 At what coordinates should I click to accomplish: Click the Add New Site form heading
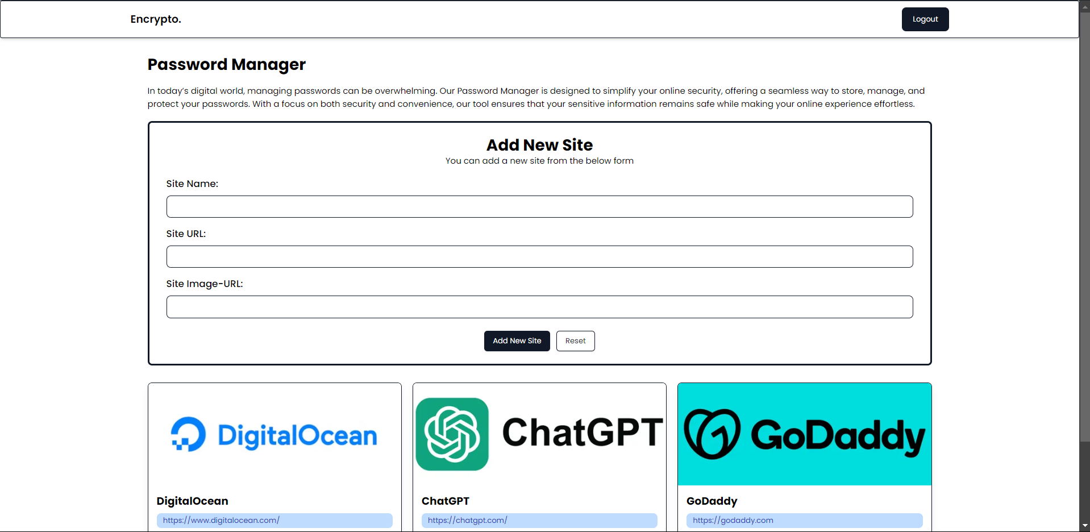539,145
